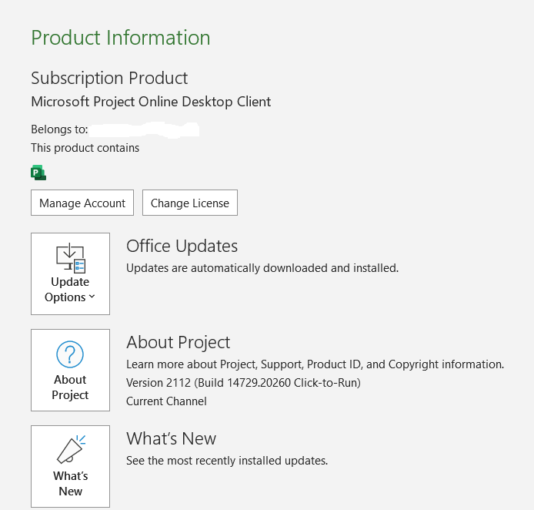Click 'Updates are automatically downloaded and installed' text
The height and width of the screenshot is (510, 534).
click(262, 268)
